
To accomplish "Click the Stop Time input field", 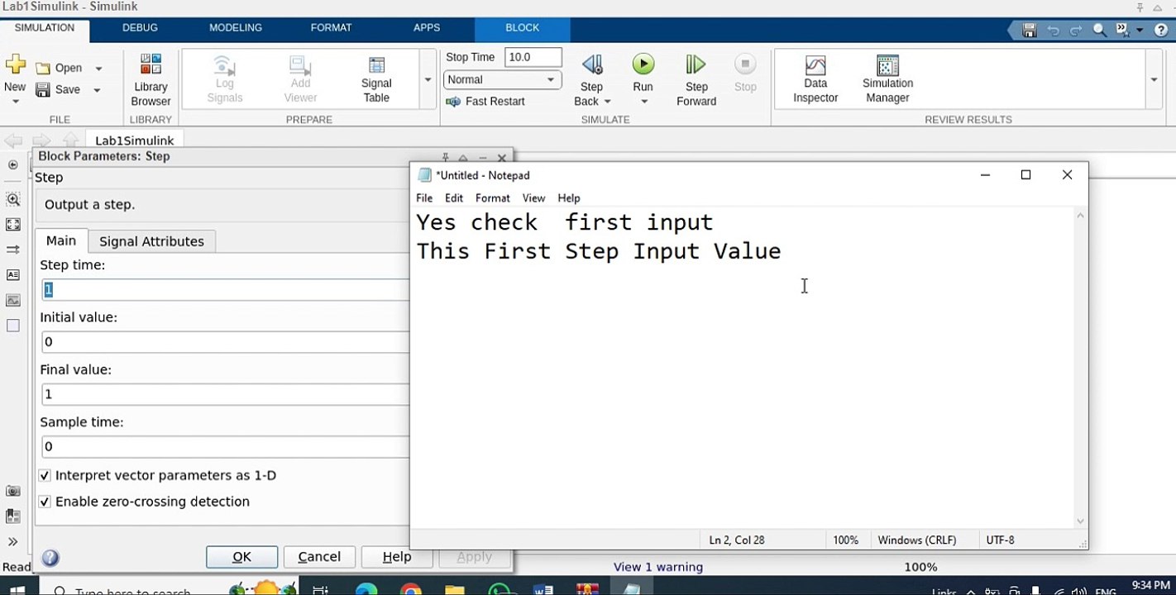I will point(533,57).
